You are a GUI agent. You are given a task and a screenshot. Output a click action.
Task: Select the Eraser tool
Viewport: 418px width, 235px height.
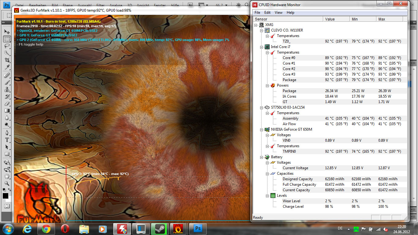(7, 103)
